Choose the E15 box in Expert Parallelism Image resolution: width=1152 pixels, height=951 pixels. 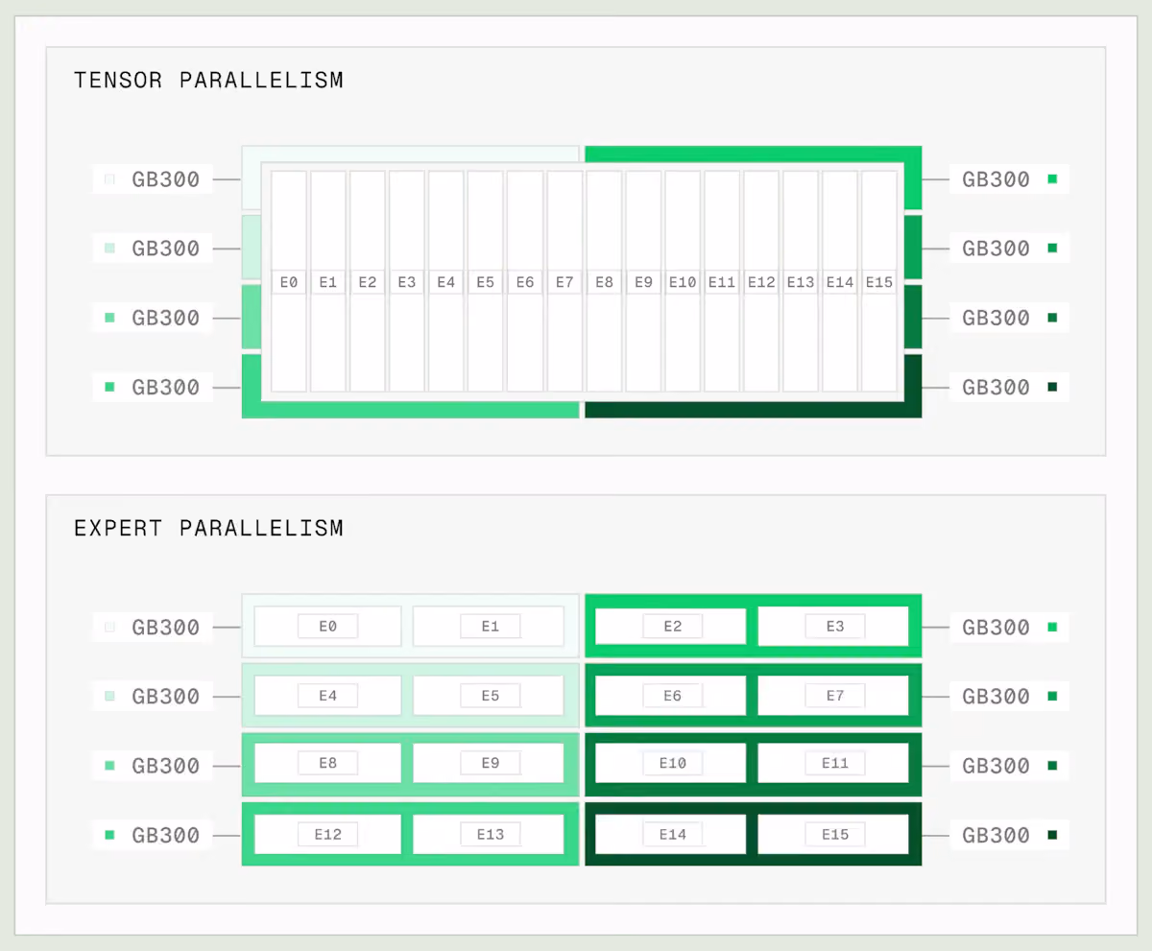tap(833, 835)
